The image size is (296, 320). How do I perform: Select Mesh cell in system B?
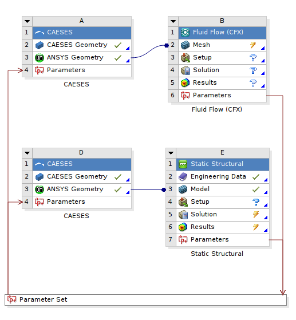223,45
